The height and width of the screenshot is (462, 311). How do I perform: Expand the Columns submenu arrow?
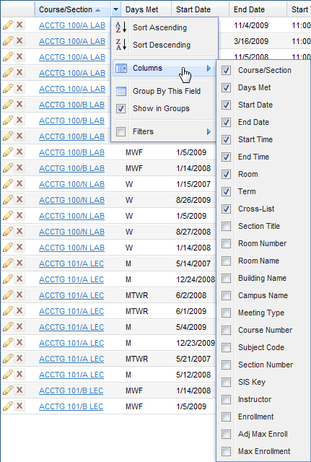click(x=209, y=69)
